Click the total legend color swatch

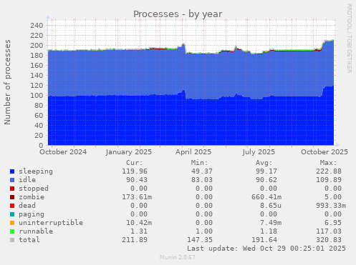12,240
